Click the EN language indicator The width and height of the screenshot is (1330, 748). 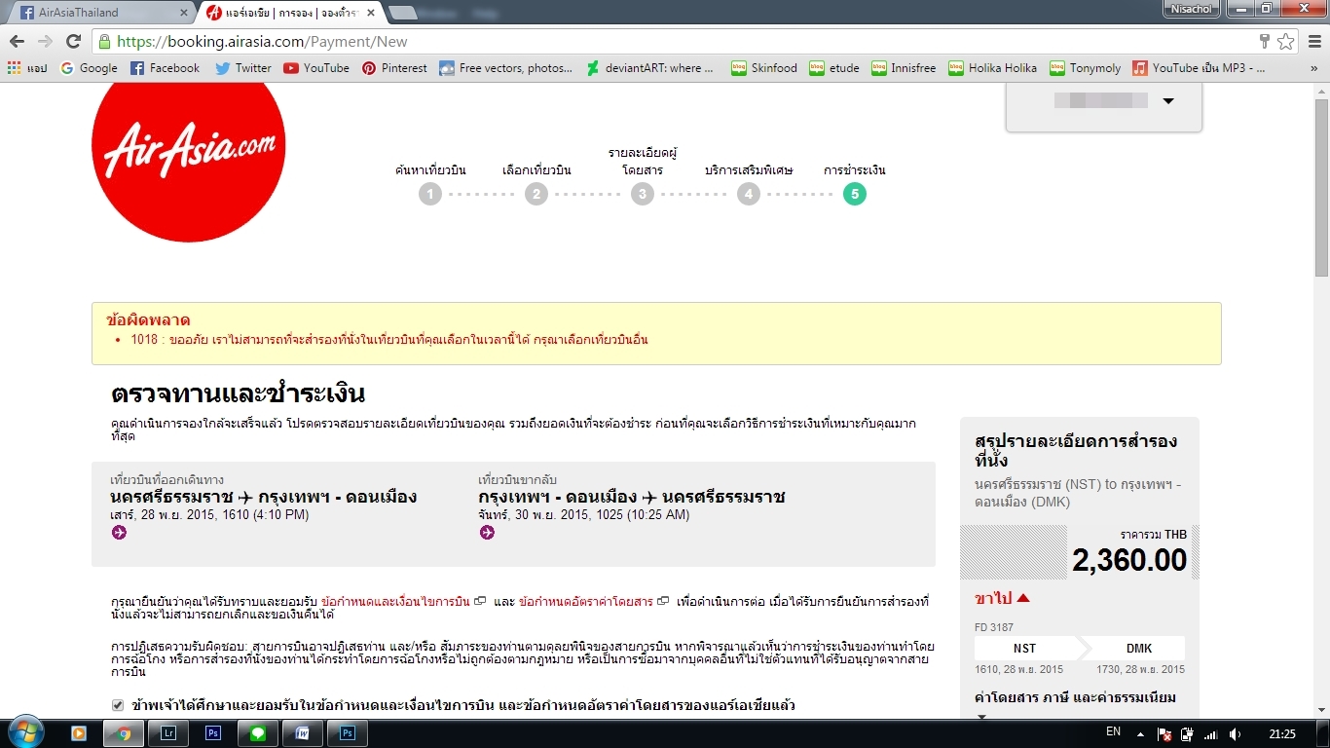click(1113, 732)
